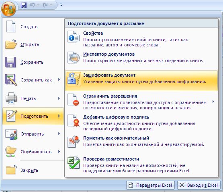Viewport: 223px width, 192px height.
Task: Select the Создать menu entry
Action: [x=33, y=27]
